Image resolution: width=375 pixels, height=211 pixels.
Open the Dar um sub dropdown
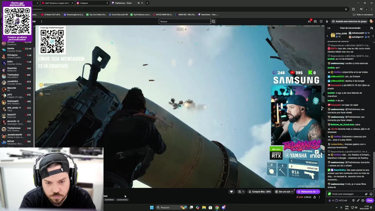[x=284, y=192]
